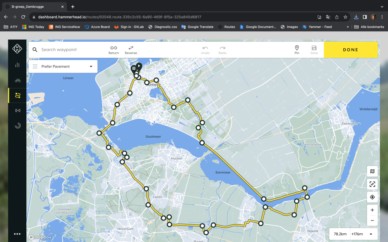Open the dumbbell workouts sidebar icon

click(17, 110)
